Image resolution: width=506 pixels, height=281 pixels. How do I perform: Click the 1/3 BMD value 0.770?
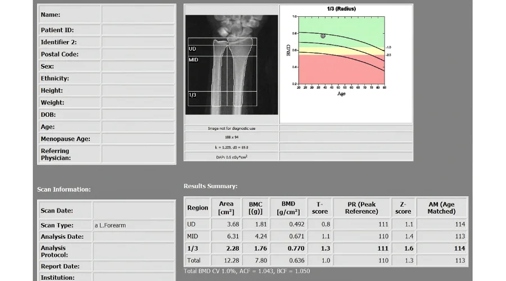point(296,248)
